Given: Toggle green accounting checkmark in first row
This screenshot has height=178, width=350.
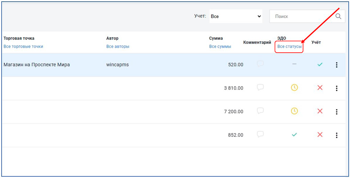Looking at the screenshot, I should coord(320,65).
